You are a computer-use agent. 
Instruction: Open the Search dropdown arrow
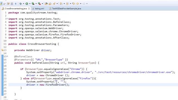[x=57, y=4]
